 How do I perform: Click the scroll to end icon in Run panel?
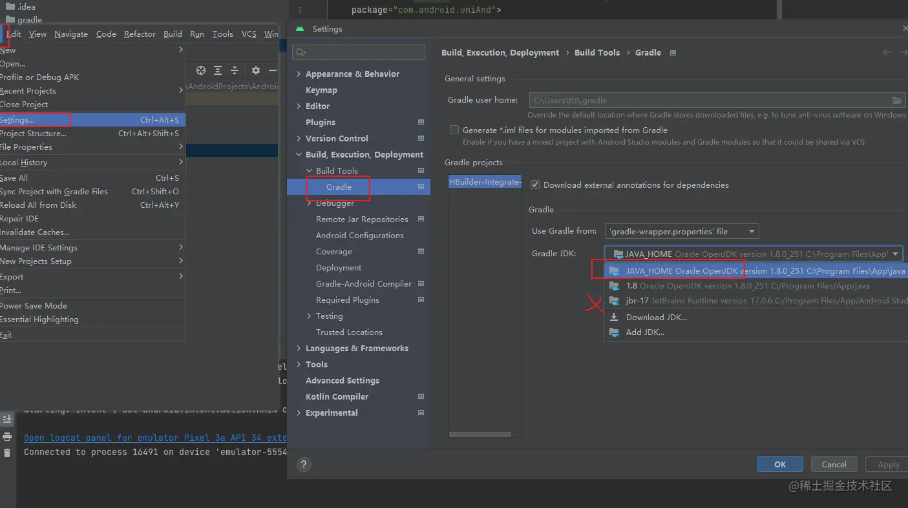pyautogui.click(x=7, y=419)
